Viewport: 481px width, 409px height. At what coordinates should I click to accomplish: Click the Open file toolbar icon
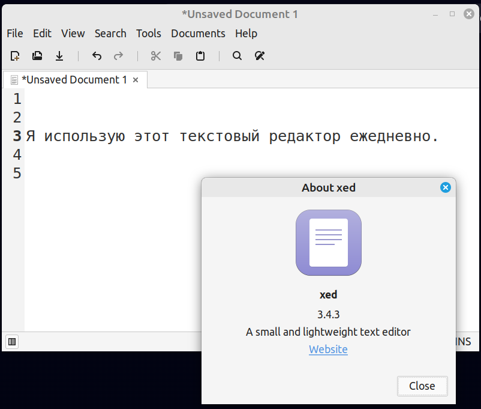tap(37, 56)
